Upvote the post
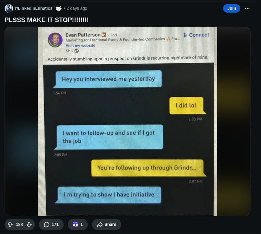The height and width of the screenshot is (234, 261). coord(10,225)
